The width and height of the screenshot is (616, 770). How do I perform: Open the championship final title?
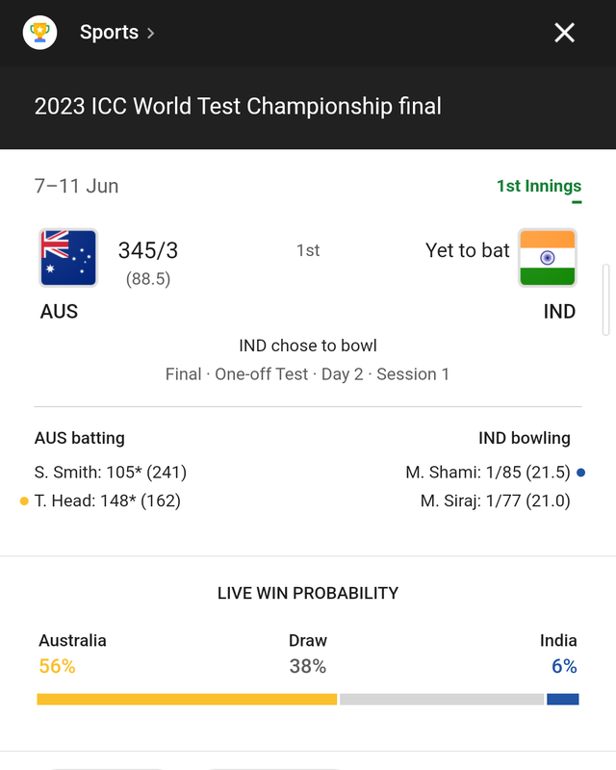238,106
